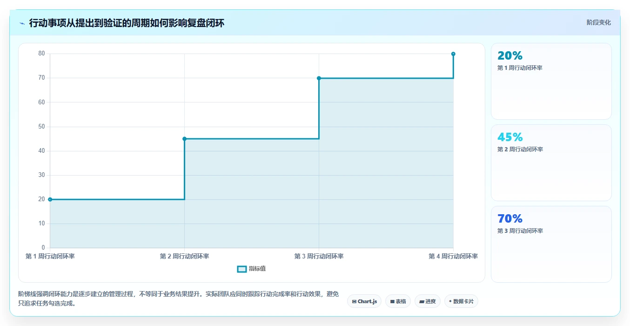The height and width of the screenshot is (326, 630).
Task: Click the 20% stat card value
Action: pyautogui.click(x=510, y=55)
